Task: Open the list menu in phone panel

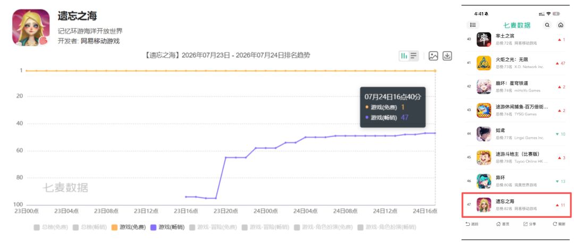Action: 473,25
